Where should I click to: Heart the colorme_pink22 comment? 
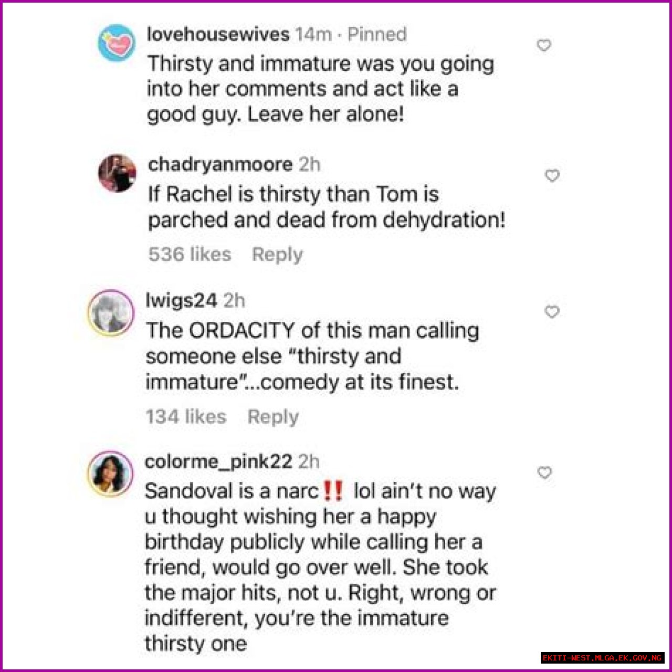[545, 473]
